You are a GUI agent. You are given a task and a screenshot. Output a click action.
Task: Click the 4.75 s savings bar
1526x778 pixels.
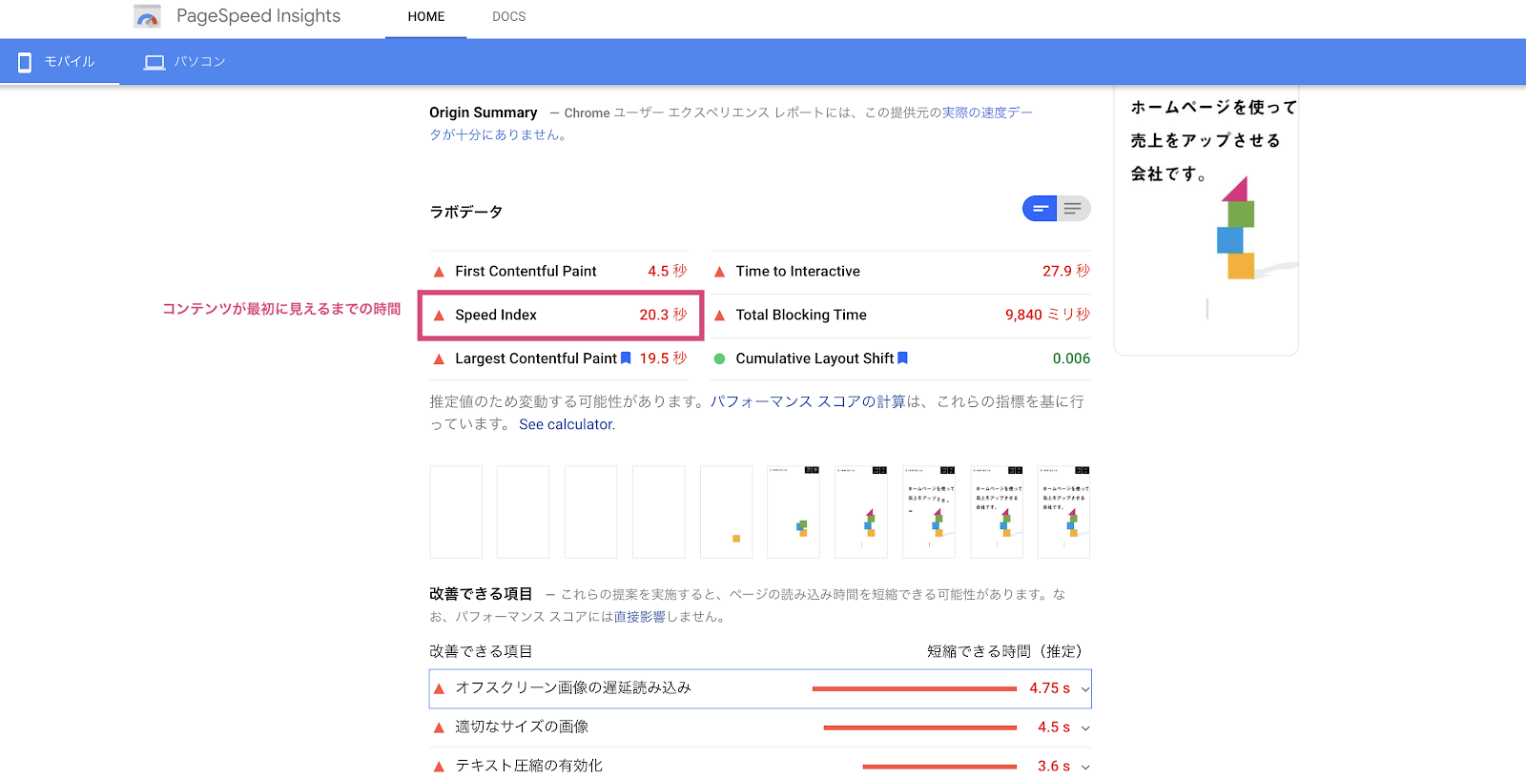[914, 688]
